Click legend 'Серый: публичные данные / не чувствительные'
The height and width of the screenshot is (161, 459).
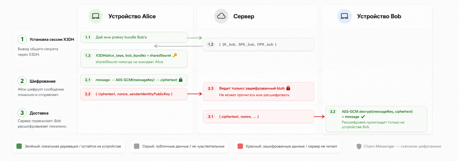pos(179,146)
